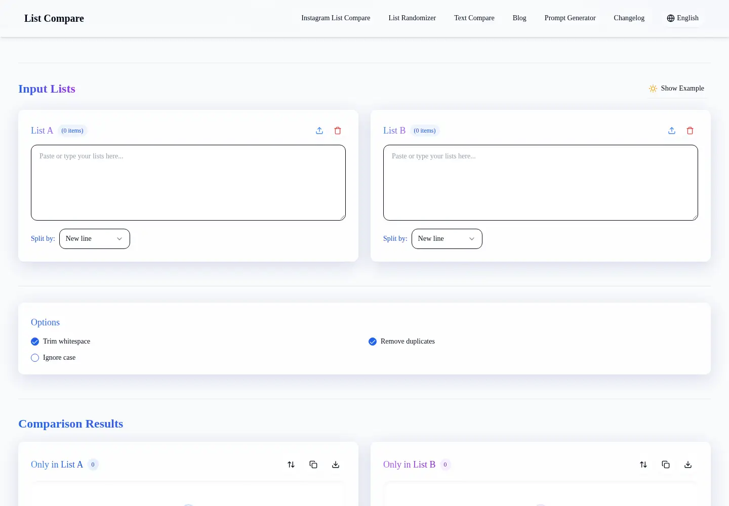Click the Show Example button

point(677,89)
